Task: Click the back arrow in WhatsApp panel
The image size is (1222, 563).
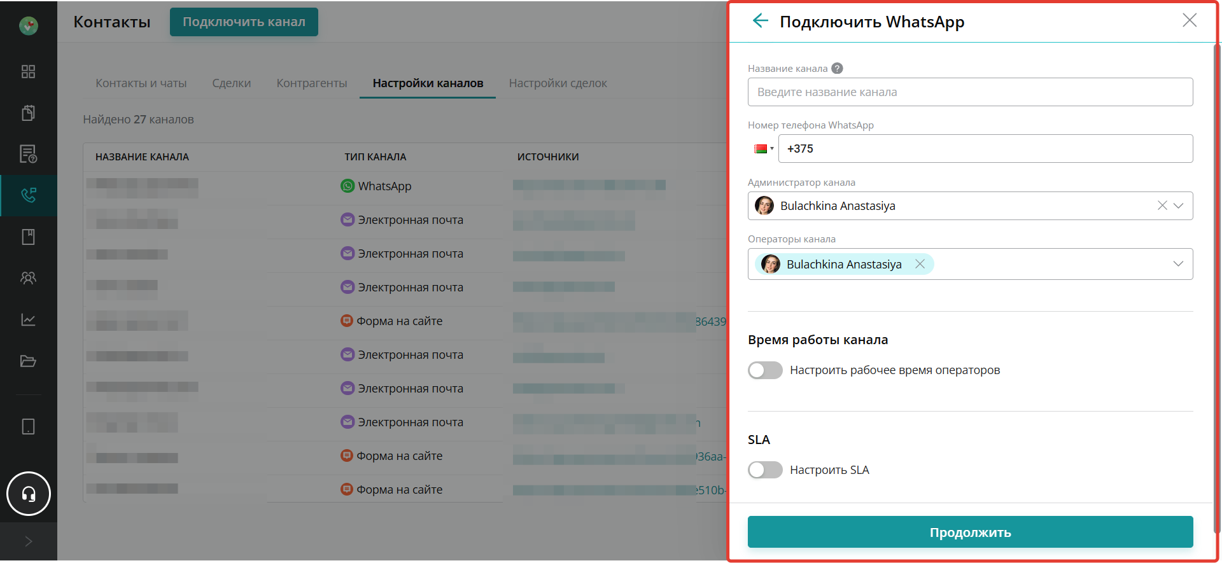Action: [760, 21]
